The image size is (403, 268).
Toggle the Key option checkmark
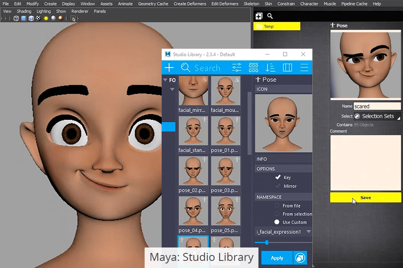278,177
